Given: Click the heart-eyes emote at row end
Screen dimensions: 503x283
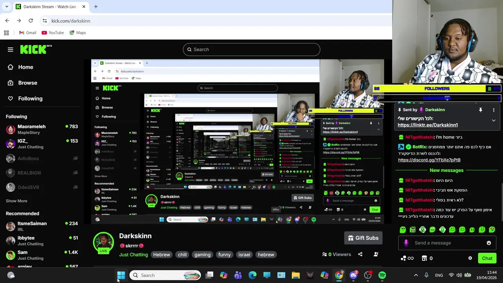Looking at the screenshot, I should [x=492, y=230].
